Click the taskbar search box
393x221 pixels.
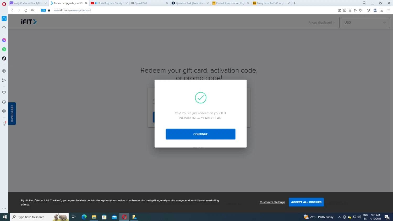(x=39, y=217)
